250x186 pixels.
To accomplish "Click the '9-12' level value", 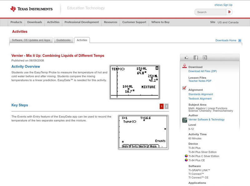I will tap(191, 129).
